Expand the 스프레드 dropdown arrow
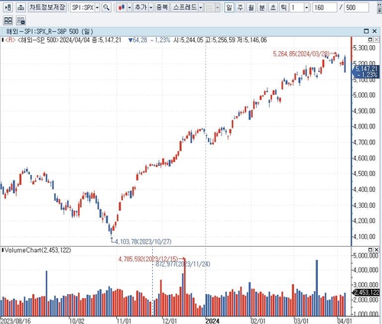The image size is (382, 324). pyautogui.click(x=201, y=8)
